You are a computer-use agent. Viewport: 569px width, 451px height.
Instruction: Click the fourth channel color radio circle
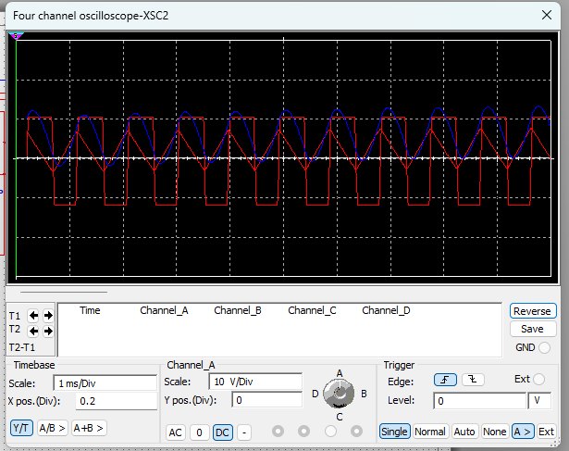356,431
